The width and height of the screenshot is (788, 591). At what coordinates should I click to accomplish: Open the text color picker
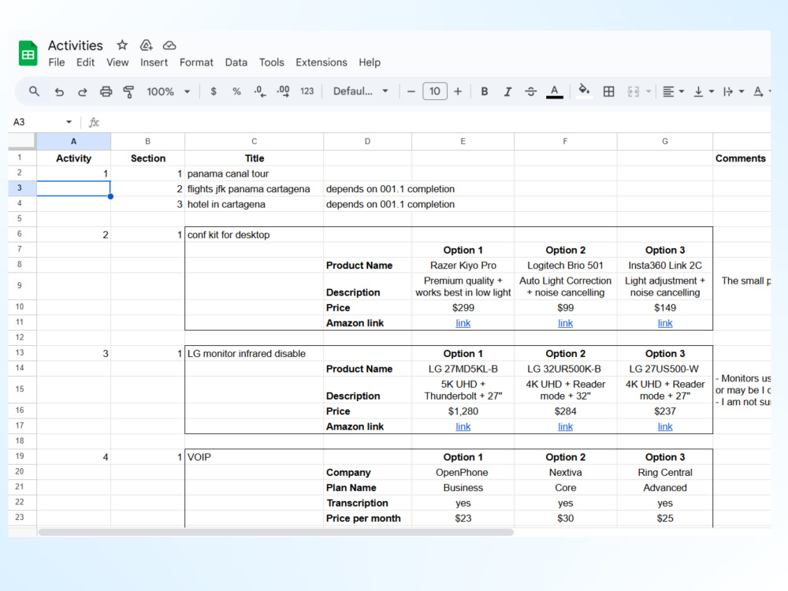(554, 91)
